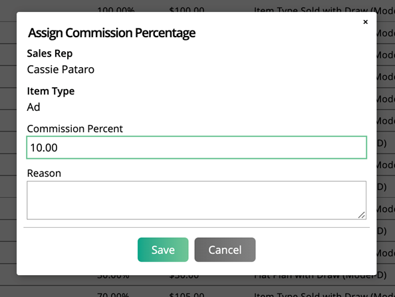Cancel the commission assignment
Viewport: 395px width, 297px height.
(x=225, y=250)
